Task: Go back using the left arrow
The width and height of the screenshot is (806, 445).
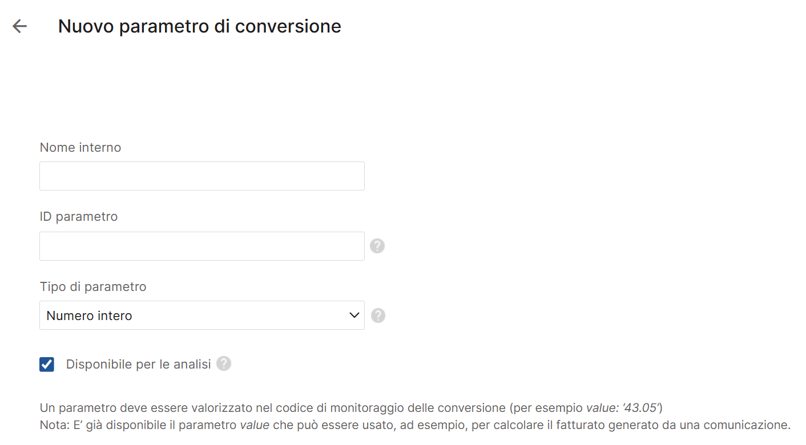Action: coord(20,26)
